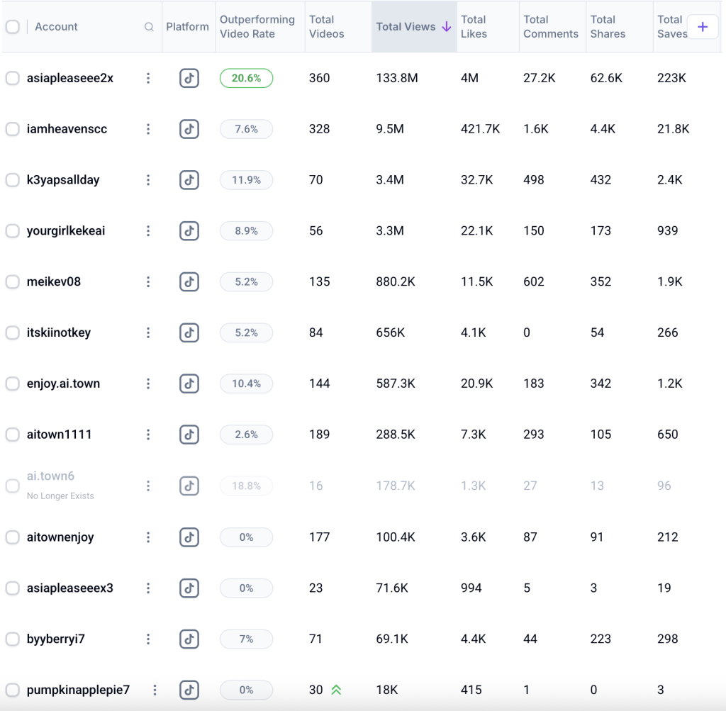Click TikTok icon in k3yapsallday row

(189, 180)
